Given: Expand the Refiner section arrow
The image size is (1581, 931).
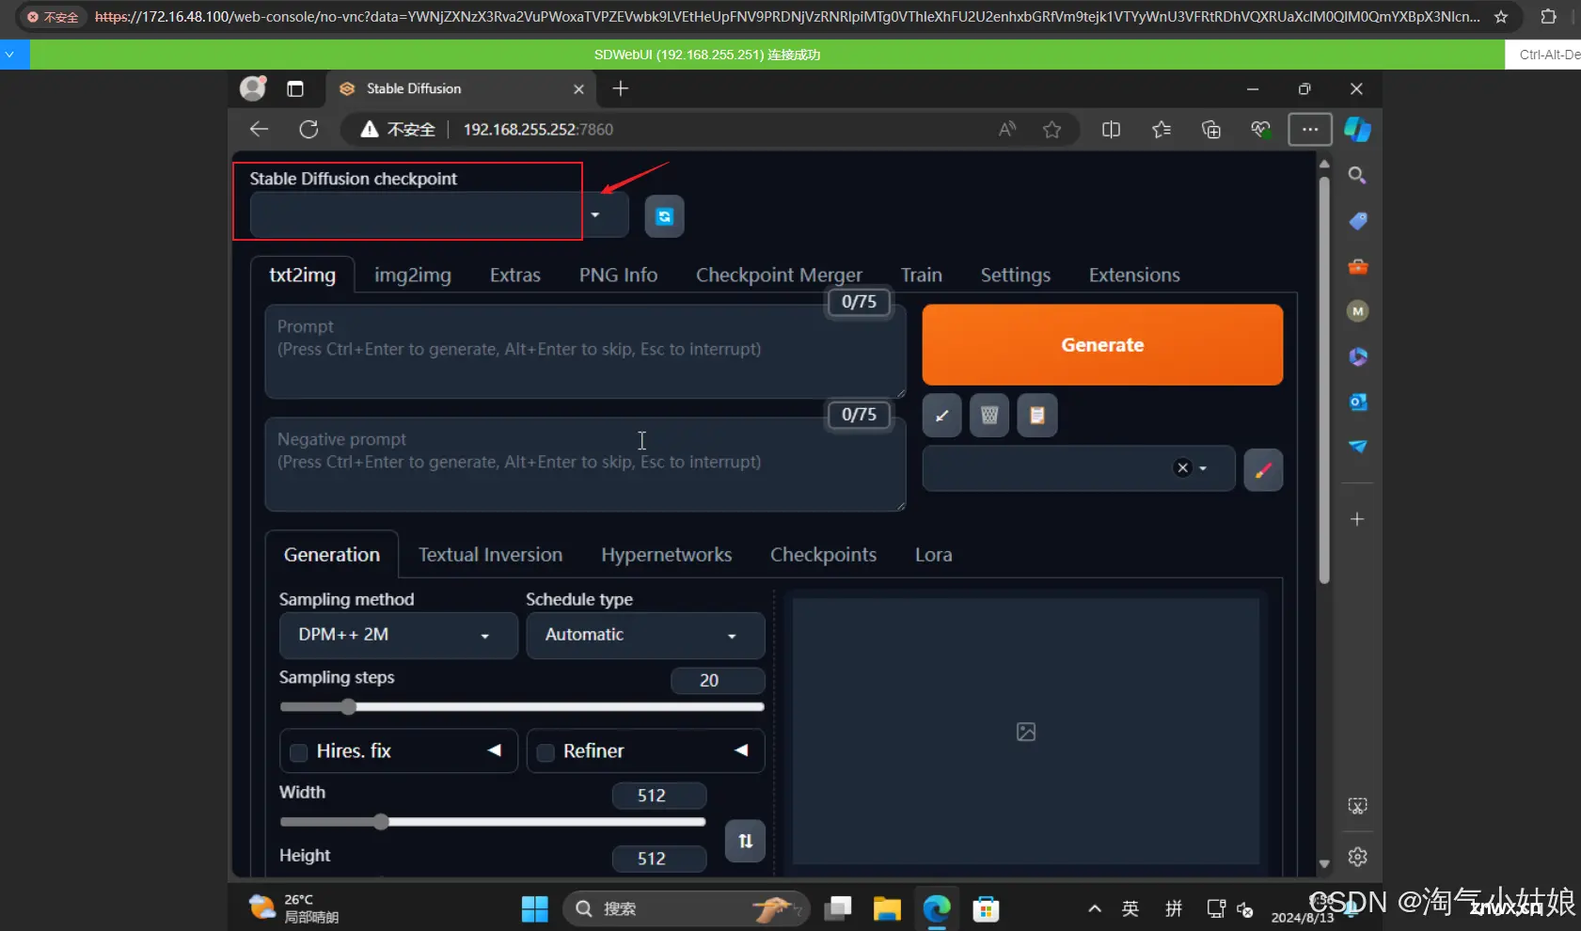Looking at the screenshot, I should click(x=741, y=750).
